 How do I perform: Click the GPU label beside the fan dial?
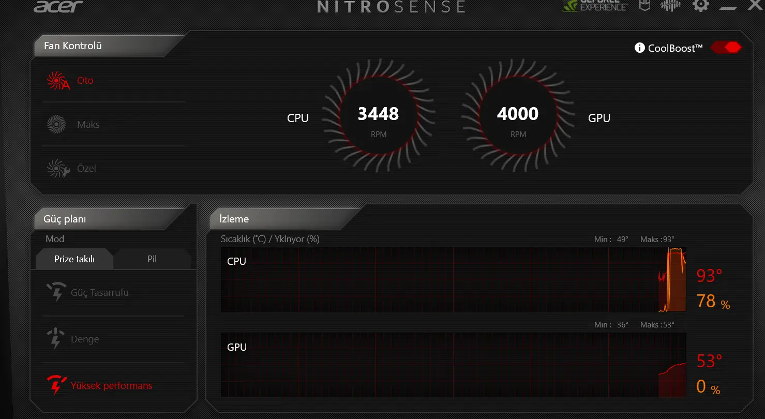pos(599,118)
